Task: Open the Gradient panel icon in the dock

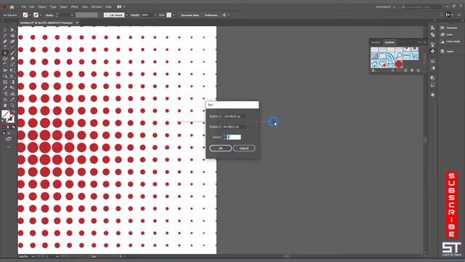Action: click(x=433, y=68)
